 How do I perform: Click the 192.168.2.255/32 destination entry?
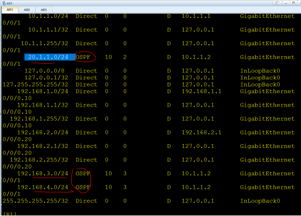coord(39,160)
